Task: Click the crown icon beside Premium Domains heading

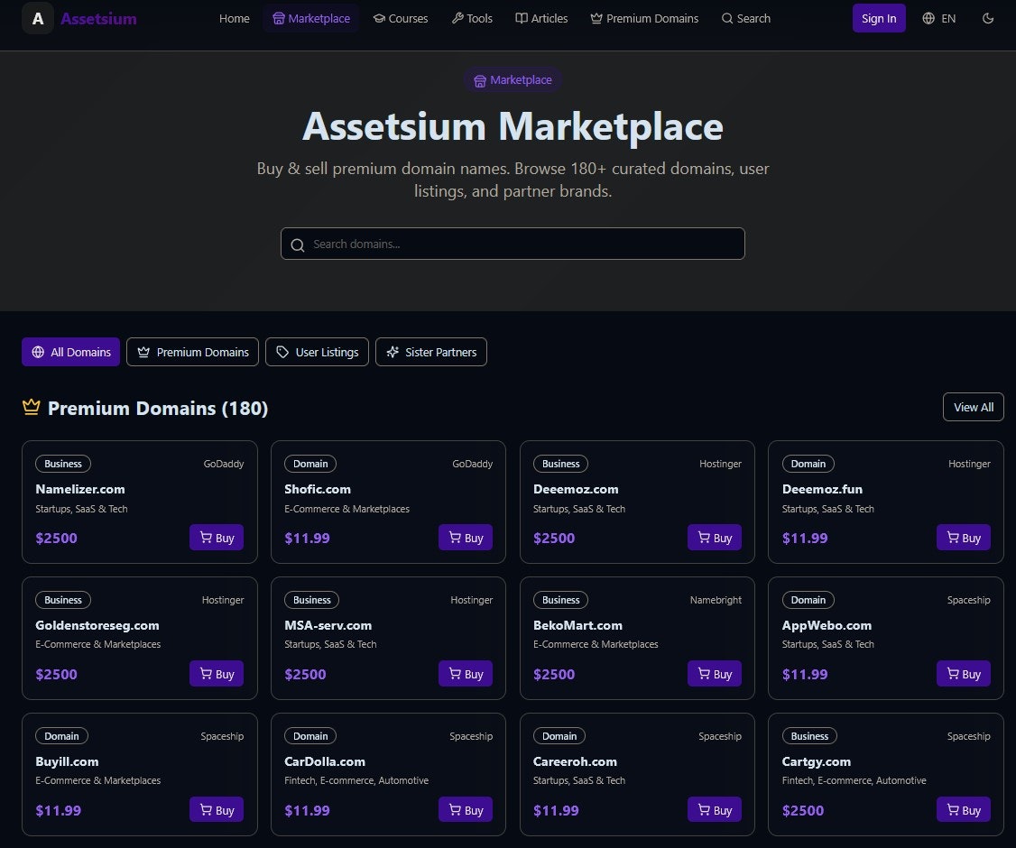Action: point(31,406)
